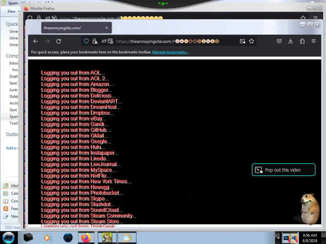Save page to Pocket
The width and height of the screenshot is (326, 244).
pos(279,41)
